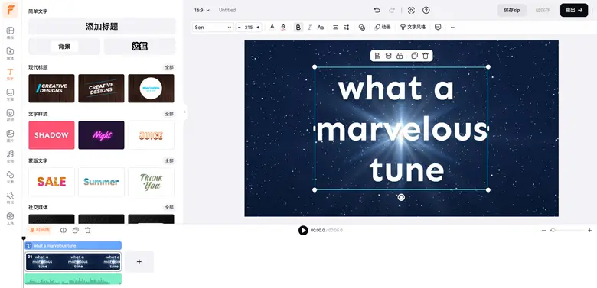Choose the tilted Creative Designs title template
The height and width of the screenshot is (288, 597).
101,88
